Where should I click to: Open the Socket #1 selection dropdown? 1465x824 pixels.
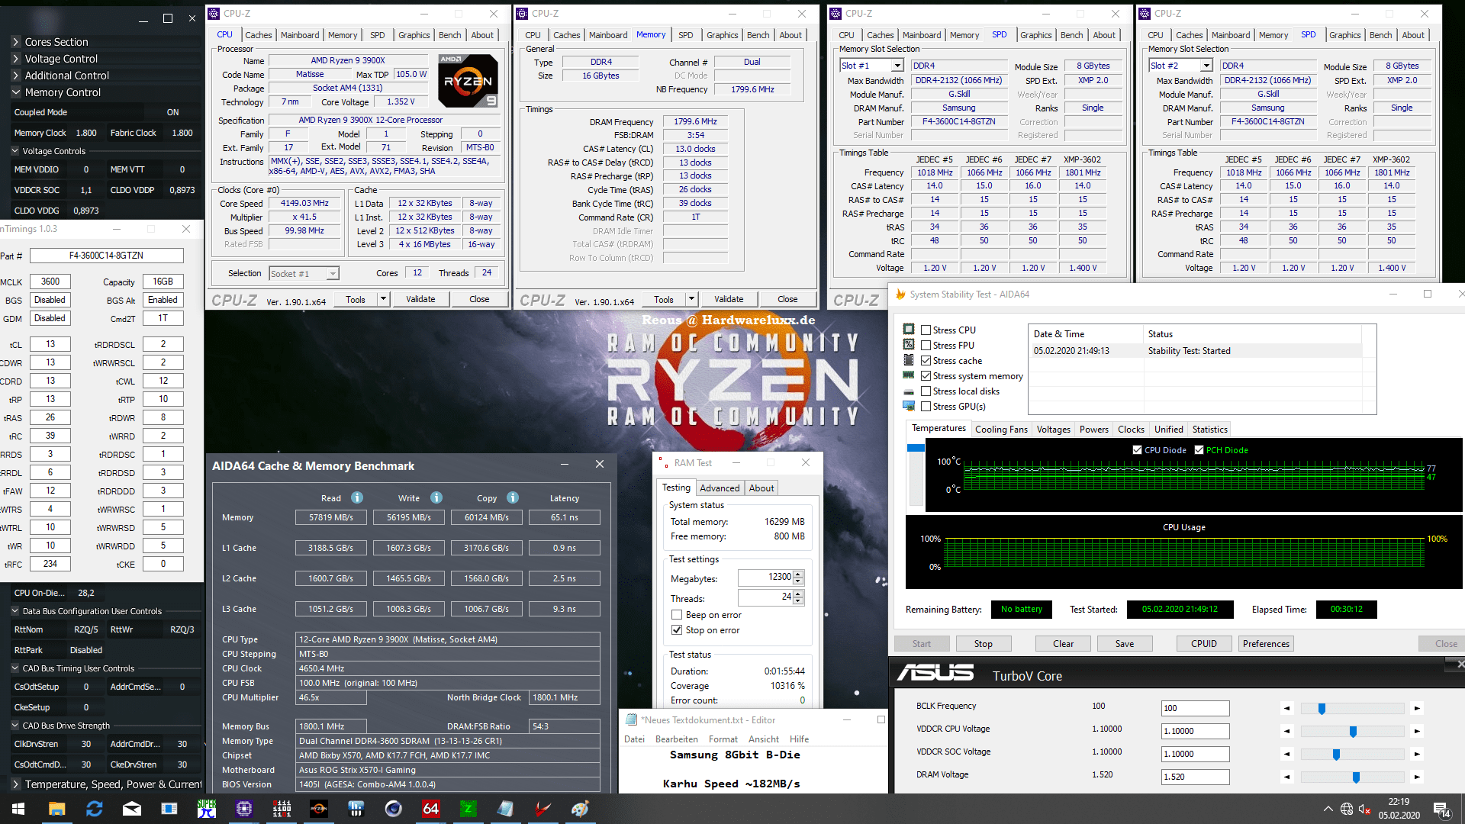[304, 273]
